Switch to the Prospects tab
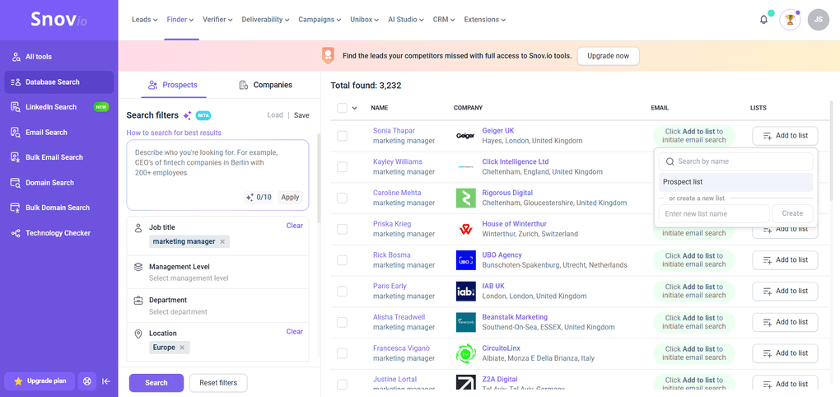 click(173, 85)
